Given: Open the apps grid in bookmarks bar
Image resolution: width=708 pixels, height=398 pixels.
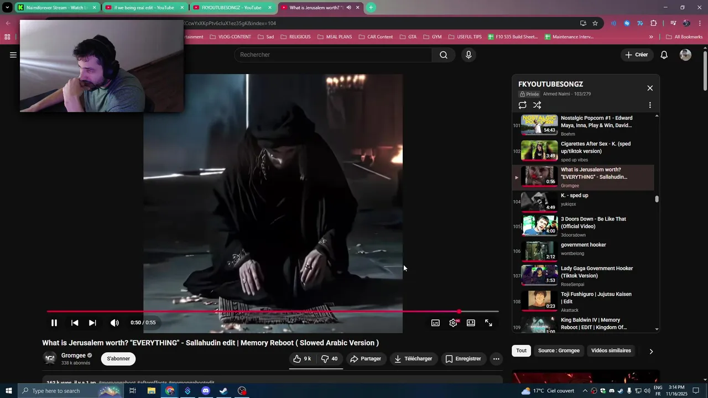Looking at the screenshot, I should point(7,37).
